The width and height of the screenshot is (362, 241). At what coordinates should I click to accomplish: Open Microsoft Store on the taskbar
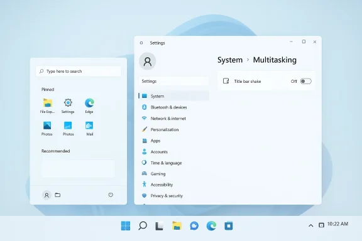[x=229, y=226]
